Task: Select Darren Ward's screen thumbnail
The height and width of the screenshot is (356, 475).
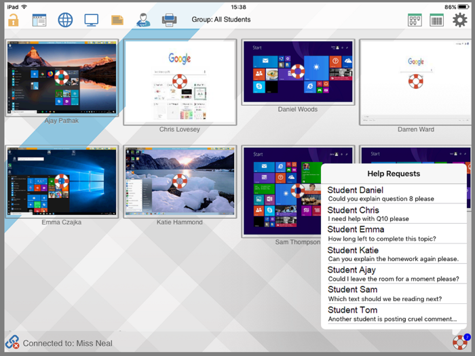Action: click(x=415, y=82)
